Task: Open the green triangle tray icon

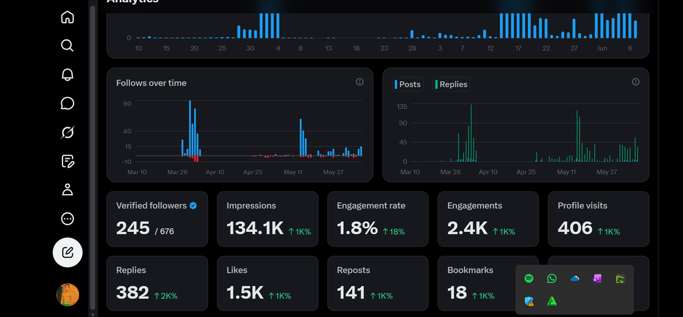Action: (x=552, y=302)
